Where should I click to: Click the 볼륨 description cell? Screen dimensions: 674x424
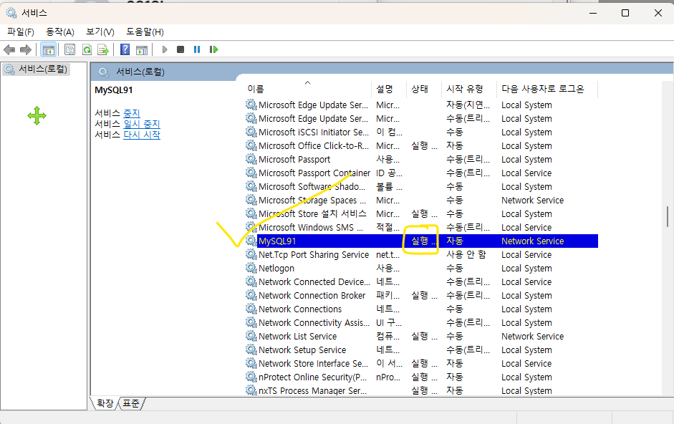tap(390, 187)
